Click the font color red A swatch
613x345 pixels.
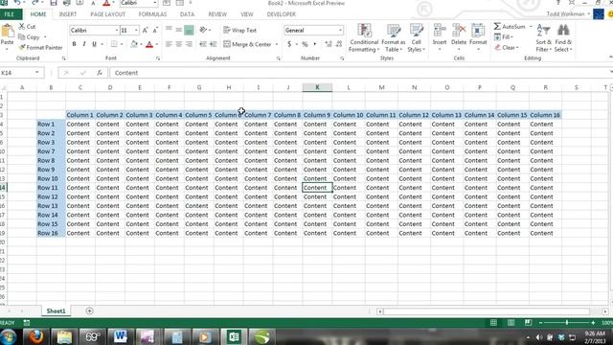click(x=149, y=45)
